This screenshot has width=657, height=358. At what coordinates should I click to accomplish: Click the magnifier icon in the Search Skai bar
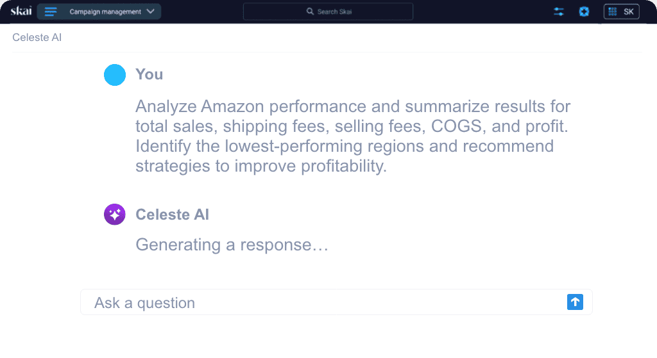[x=310, y=12]
